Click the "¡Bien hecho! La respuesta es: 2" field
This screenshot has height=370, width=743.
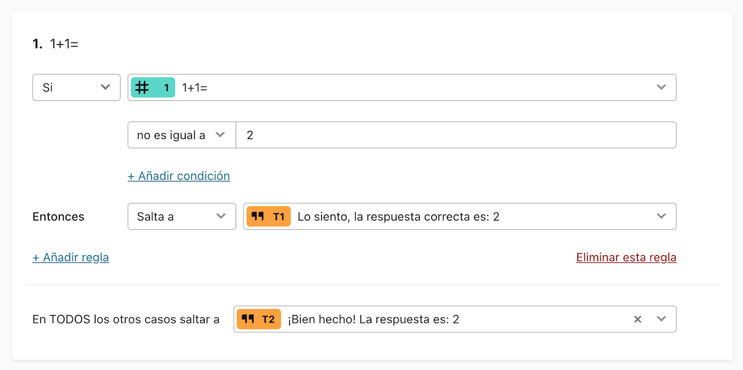418,319
